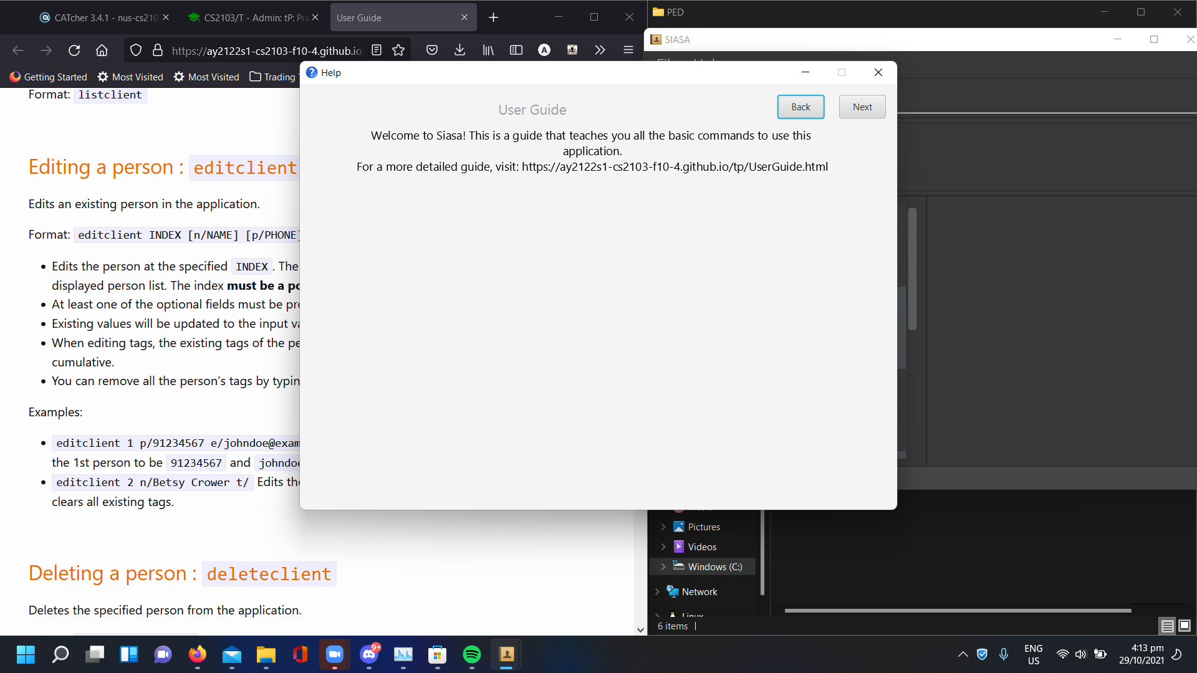The width and height of the screenshot is (1197, 673).
Task: Open the Firefox downloads panel
Action: click(459, 50)
